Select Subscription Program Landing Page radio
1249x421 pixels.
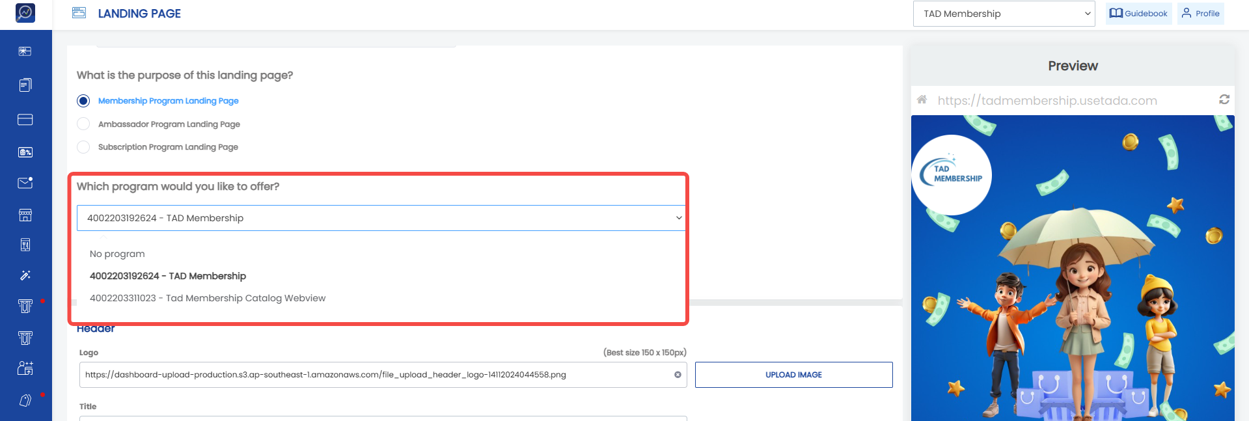click(83, 147)
